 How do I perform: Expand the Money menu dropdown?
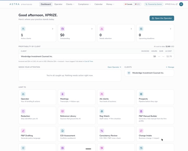click(110, 4)
